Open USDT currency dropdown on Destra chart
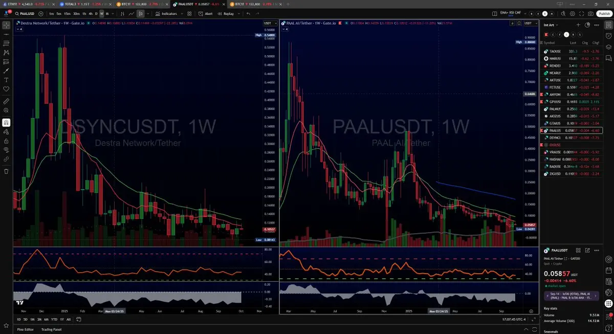Image resolution: width=614 pixels, height=334 pixels. coord(270,24)
